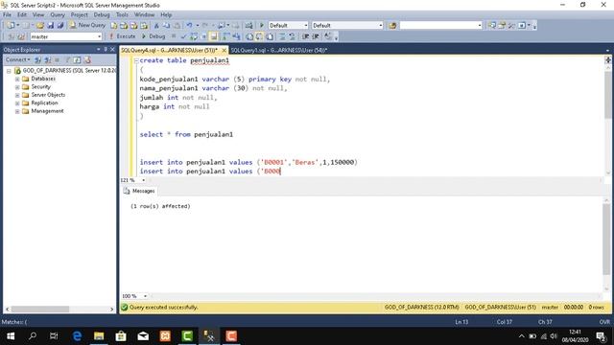
Task: Click the taskbar Search magnifier icon
Action: point(33,336)
